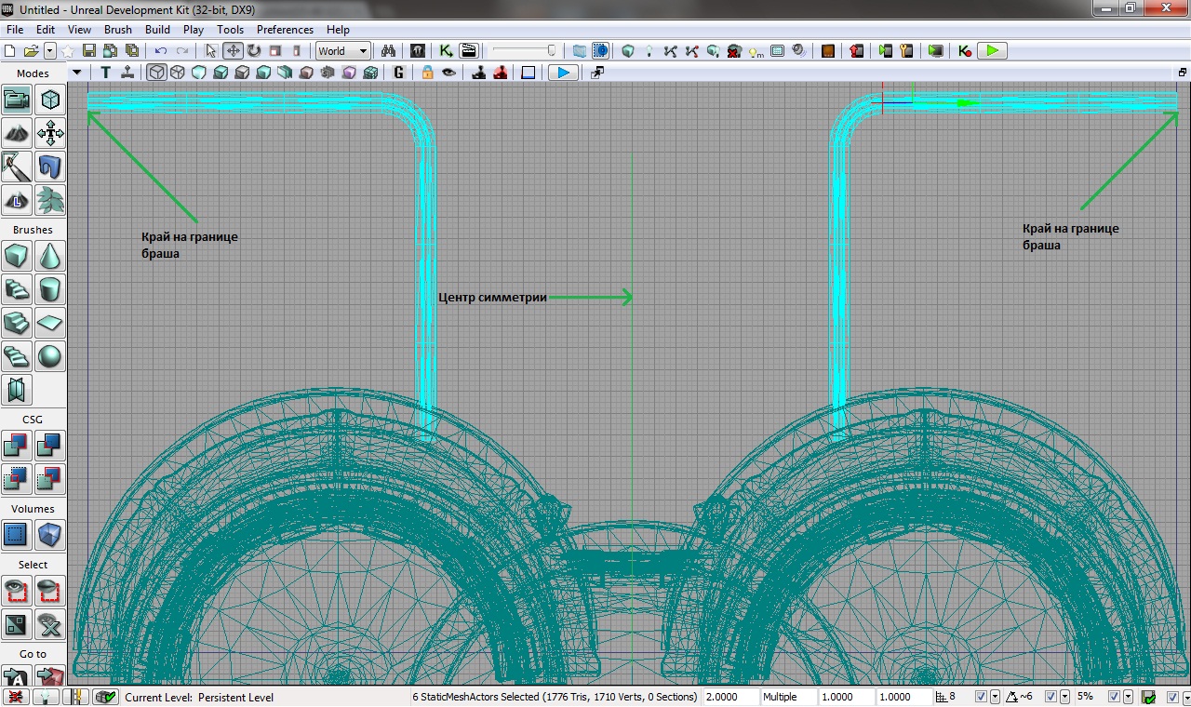Open the Build menu
Viewport: 1191px width, 707px height.
pyautogui.click(x=157, y=30)
